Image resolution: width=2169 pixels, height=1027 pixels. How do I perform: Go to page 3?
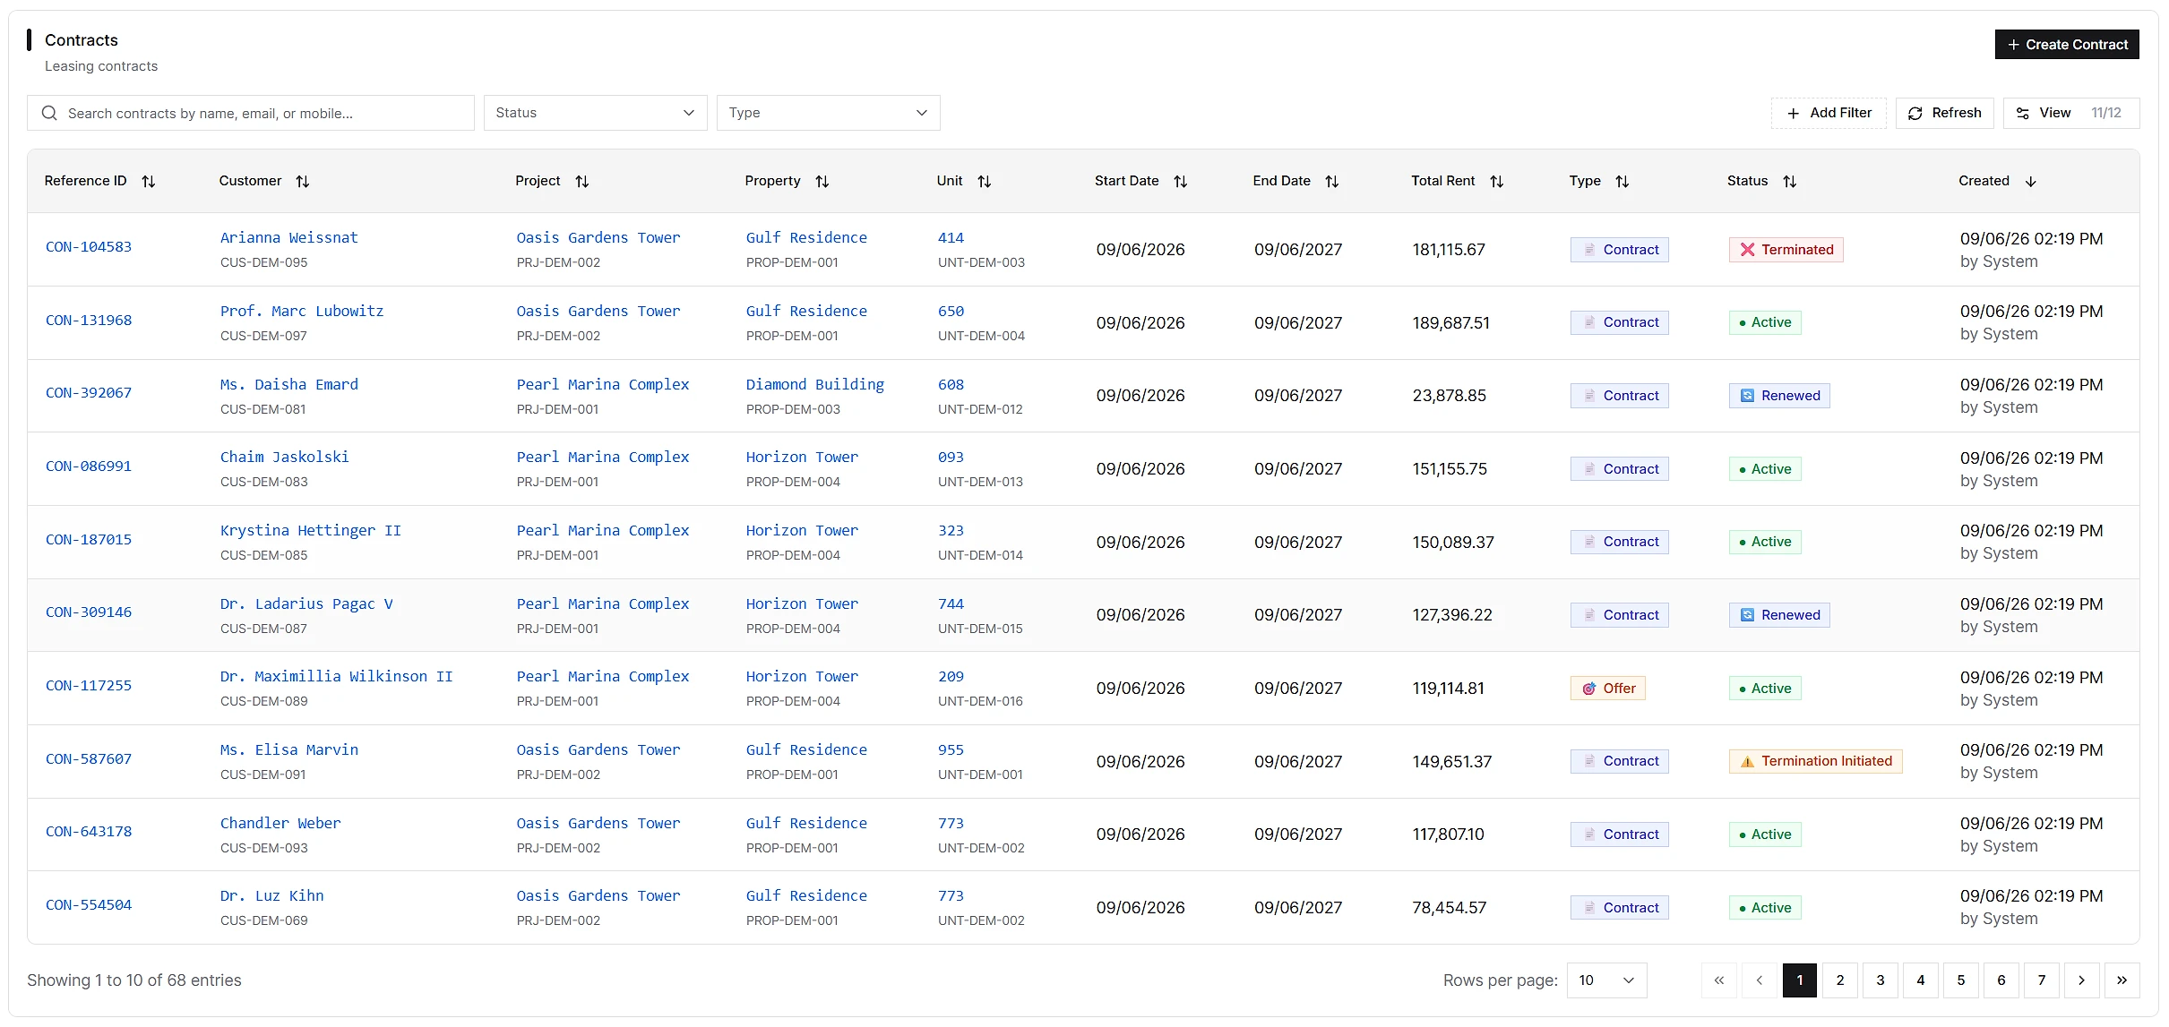[1881, 980]
